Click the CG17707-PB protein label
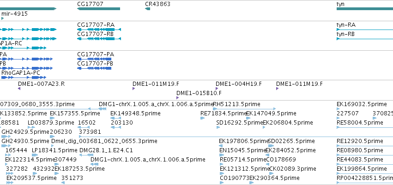The image size is (393, 185). (95, 64)
